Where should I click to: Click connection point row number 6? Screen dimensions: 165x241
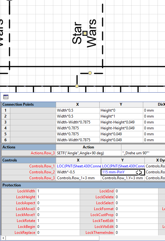coord(6,140)
